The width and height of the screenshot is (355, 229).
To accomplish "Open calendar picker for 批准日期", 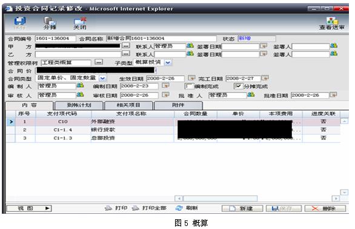I will click(x=333, y=95).
